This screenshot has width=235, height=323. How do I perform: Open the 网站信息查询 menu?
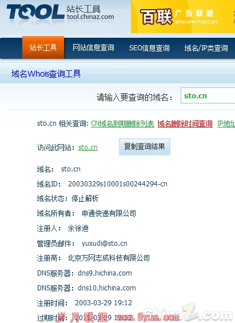[x=93, y=48]
